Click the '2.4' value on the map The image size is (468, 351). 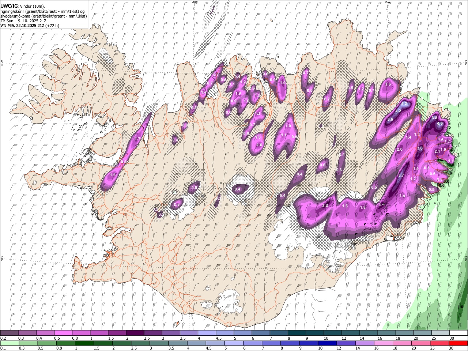(382, 204)
